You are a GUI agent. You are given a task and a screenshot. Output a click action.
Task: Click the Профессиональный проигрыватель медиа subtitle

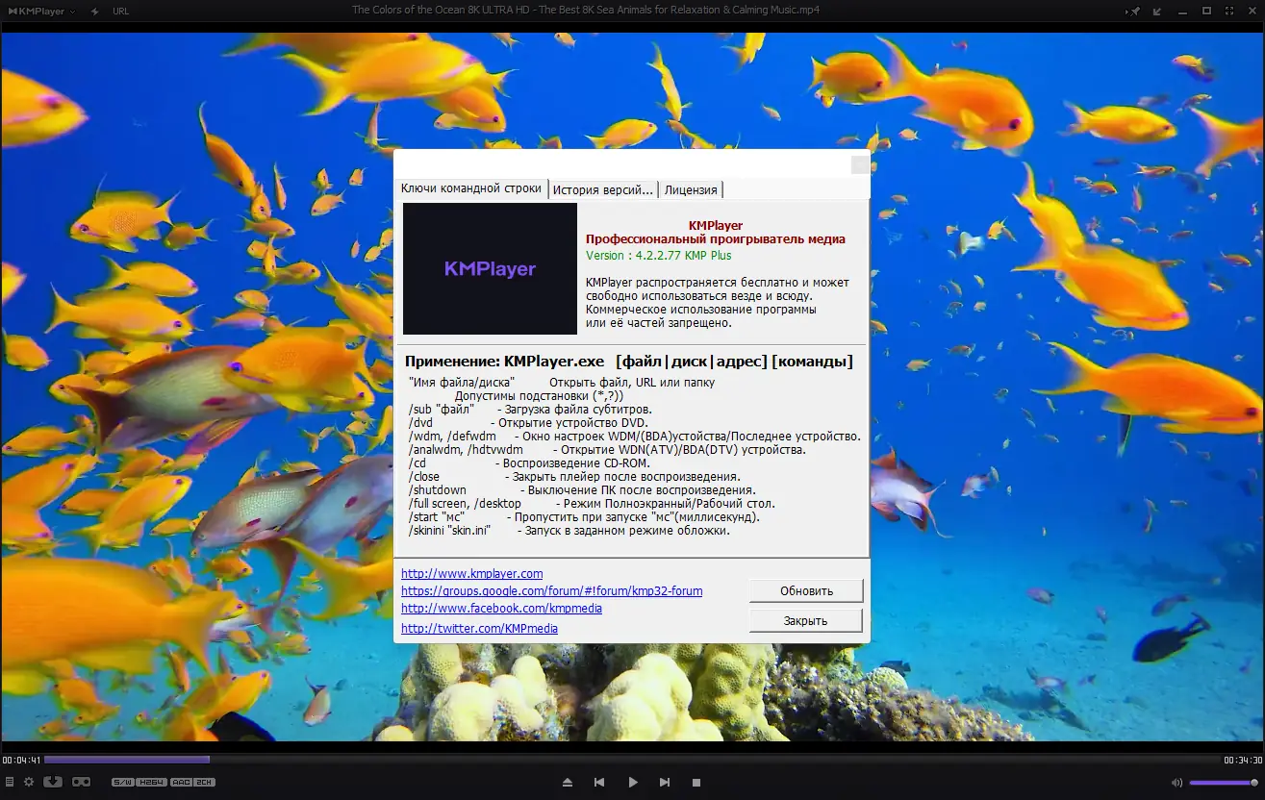[716, 239]
